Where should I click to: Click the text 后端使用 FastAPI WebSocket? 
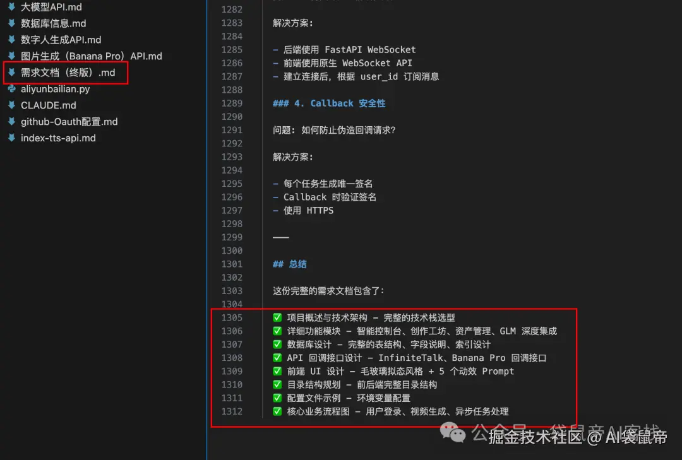[350, 50]
